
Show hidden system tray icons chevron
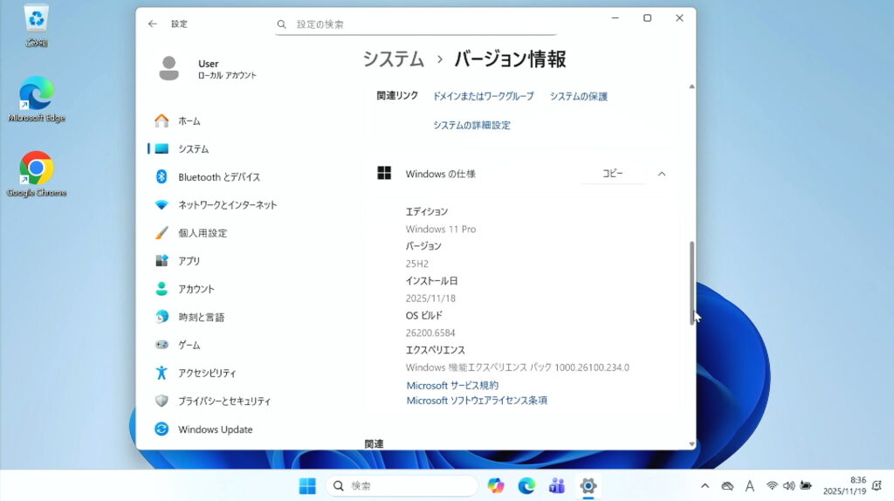(x=705, y=485)
